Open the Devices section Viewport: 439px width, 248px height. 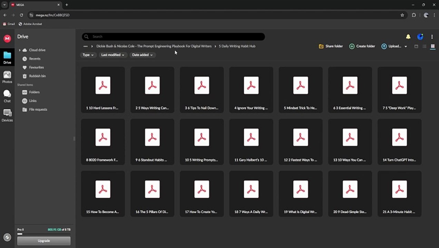coord(7,115)
